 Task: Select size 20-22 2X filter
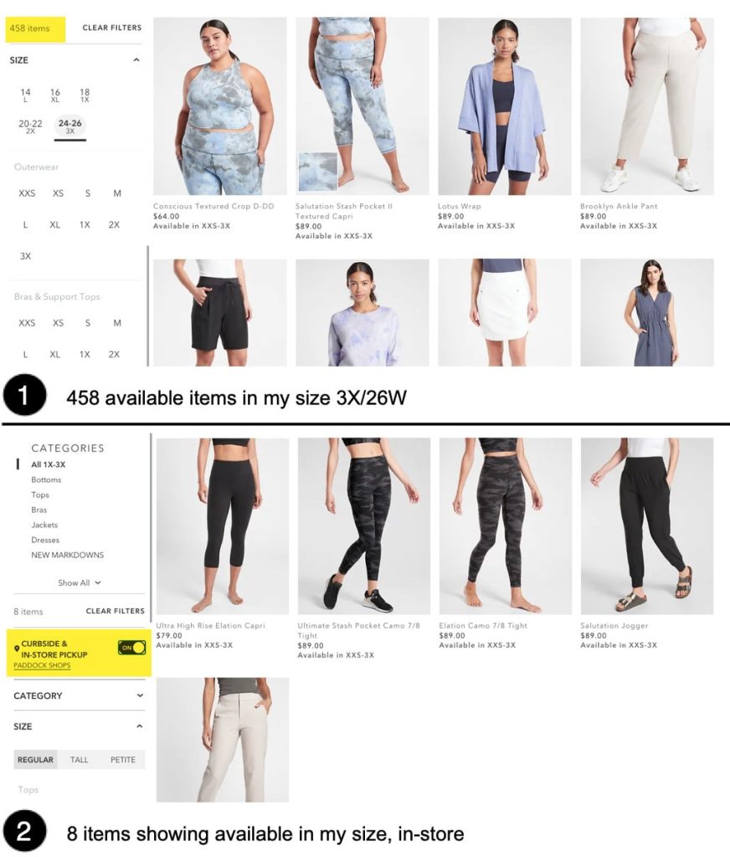pyautogui.click(x=30, y=126)
